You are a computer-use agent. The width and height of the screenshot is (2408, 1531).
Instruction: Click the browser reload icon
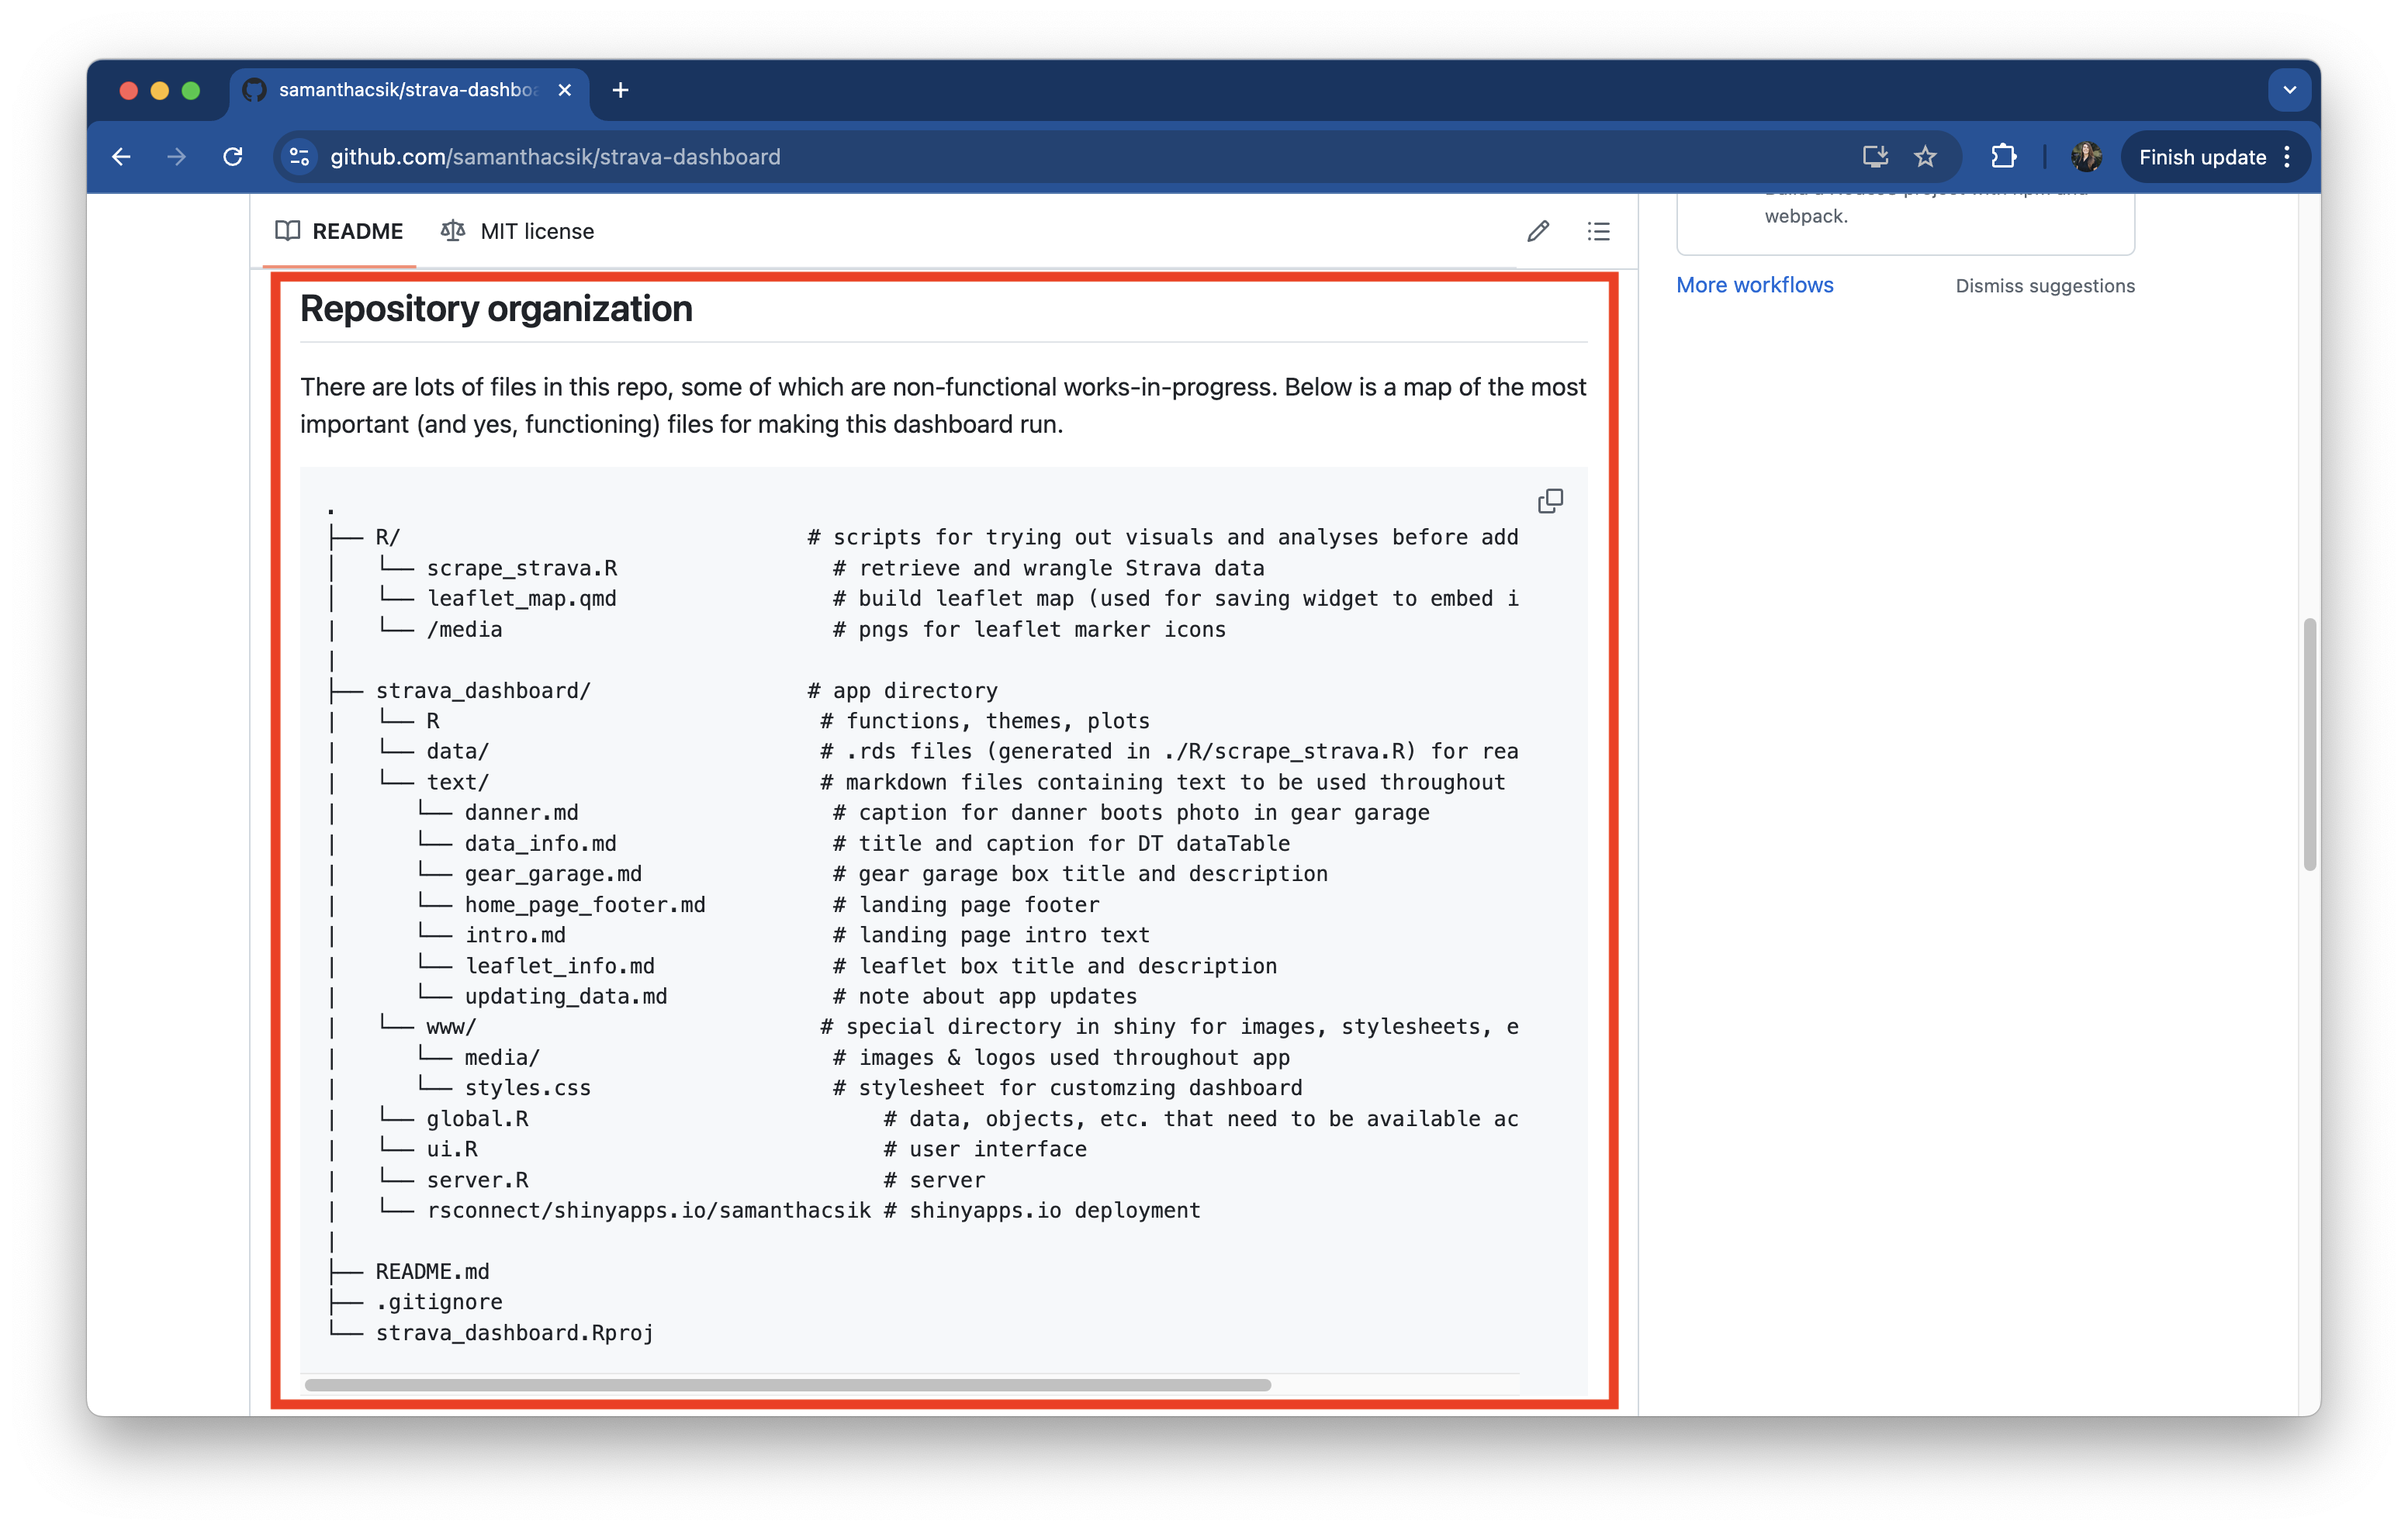tap(233, 157)
